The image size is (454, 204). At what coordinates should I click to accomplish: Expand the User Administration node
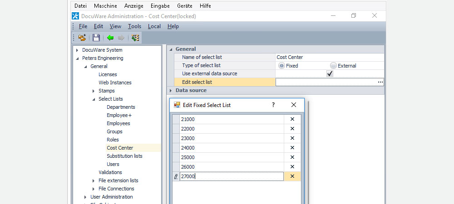[85, 197]
